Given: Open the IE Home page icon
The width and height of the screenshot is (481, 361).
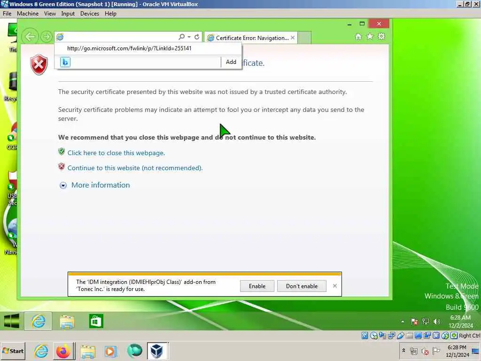Looking at the screenshot, I should [x=358, y=37].
